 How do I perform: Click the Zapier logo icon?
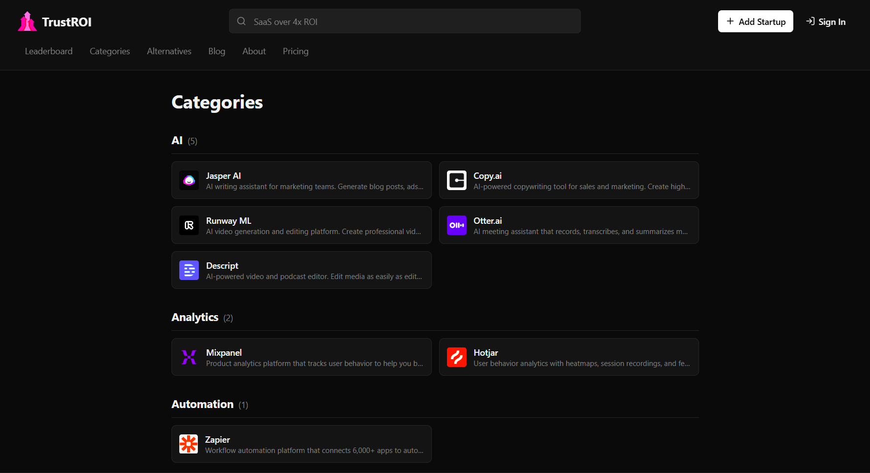[x=189, y=444]
